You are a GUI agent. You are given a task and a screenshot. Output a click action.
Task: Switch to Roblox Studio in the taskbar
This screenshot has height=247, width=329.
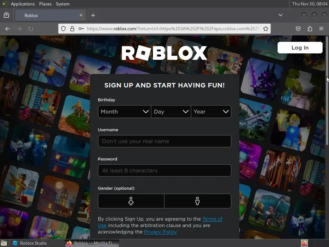click(x=30, y=243)
